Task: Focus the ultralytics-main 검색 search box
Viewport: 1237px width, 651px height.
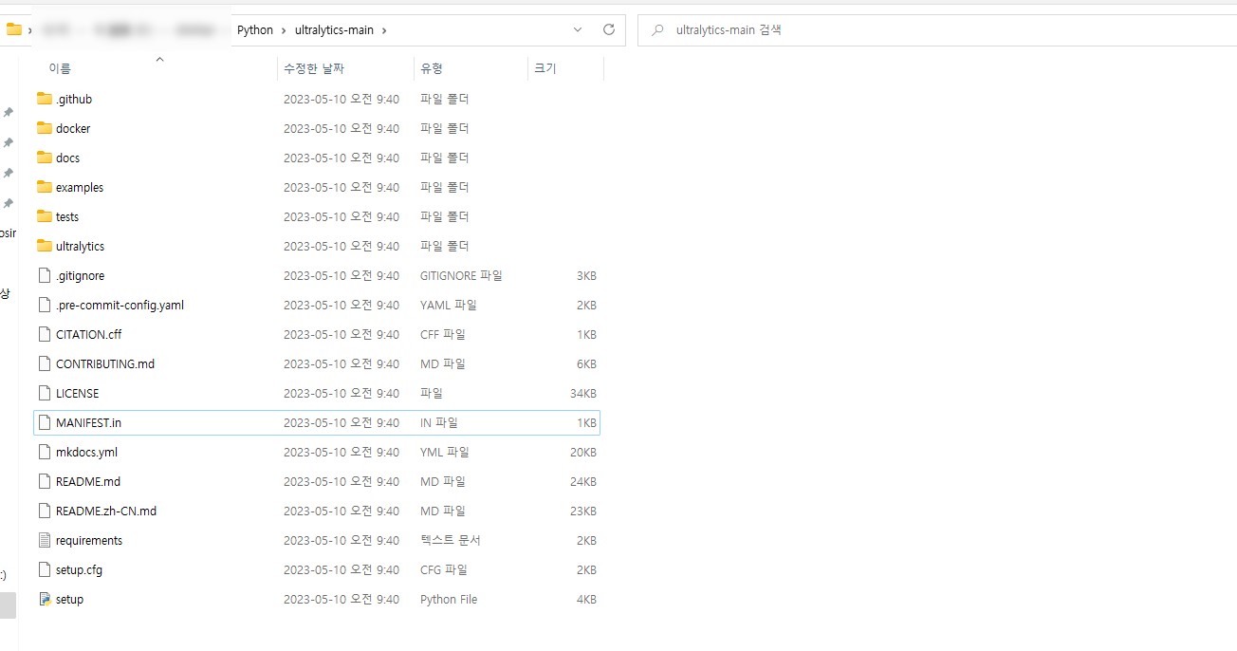Action: click(x=936, y=29)
